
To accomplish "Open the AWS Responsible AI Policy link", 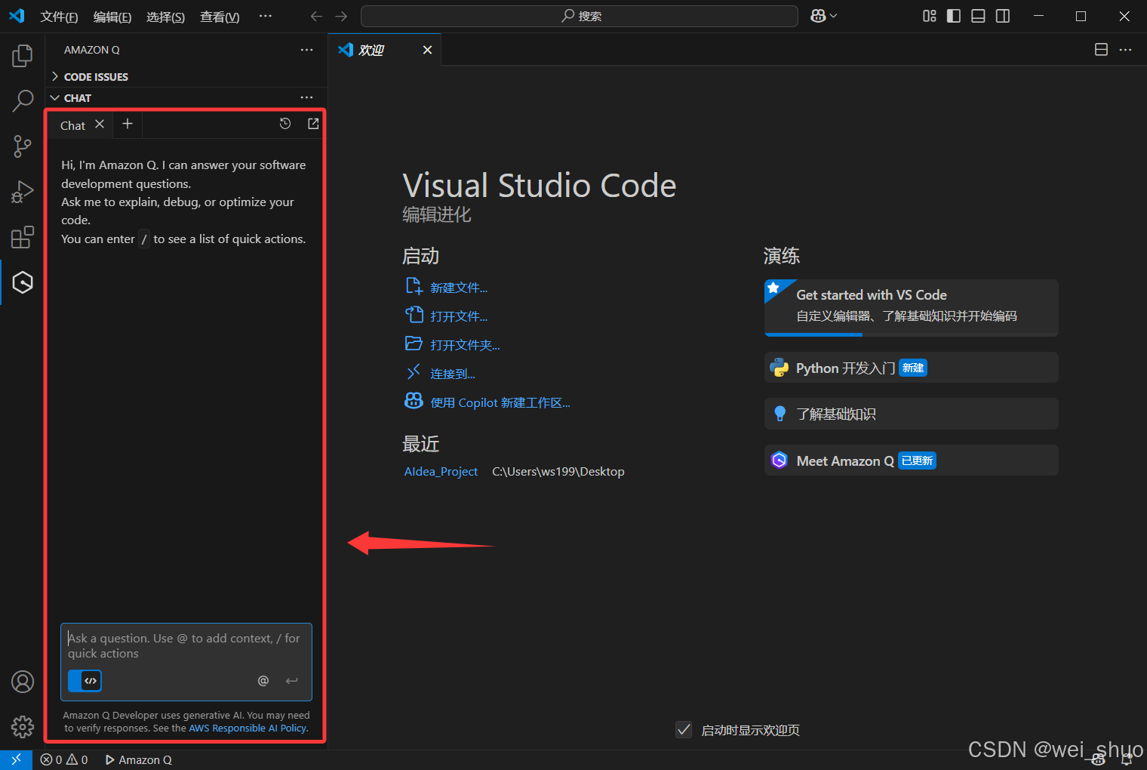I will coord(248,728).
